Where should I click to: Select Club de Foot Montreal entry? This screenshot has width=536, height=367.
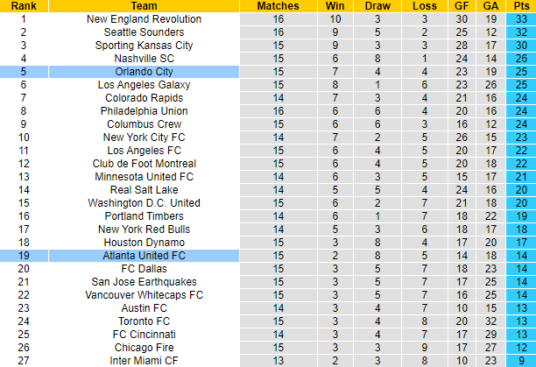(144, 163)
